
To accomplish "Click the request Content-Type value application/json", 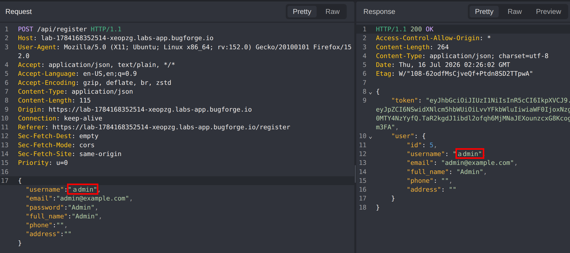I will [102, 91].
